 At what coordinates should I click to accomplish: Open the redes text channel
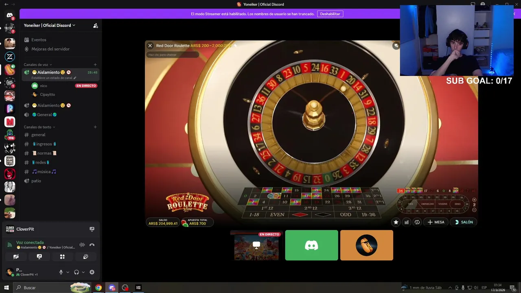pos(60,162)
